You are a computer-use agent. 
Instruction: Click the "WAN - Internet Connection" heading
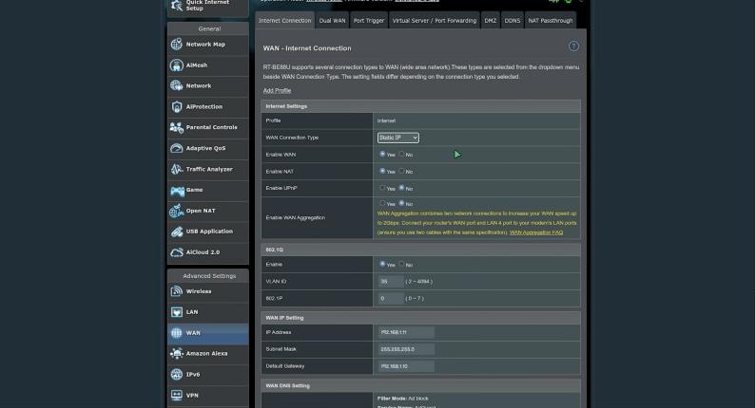pos(307,48)
